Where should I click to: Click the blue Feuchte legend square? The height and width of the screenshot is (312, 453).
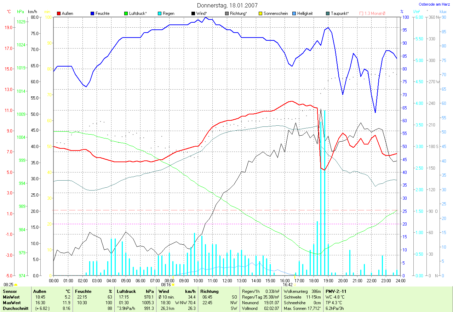pos(92,13)
